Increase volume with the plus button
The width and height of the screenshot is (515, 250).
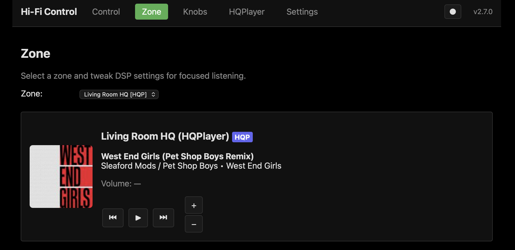click(x=194, y=205)
